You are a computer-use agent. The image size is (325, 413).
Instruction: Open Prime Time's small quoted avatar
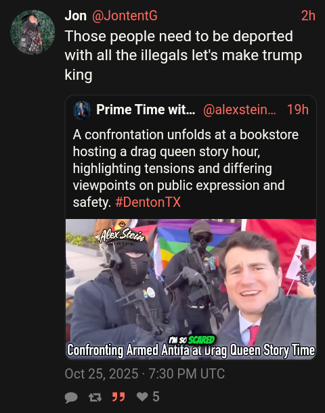click(82, 110)
